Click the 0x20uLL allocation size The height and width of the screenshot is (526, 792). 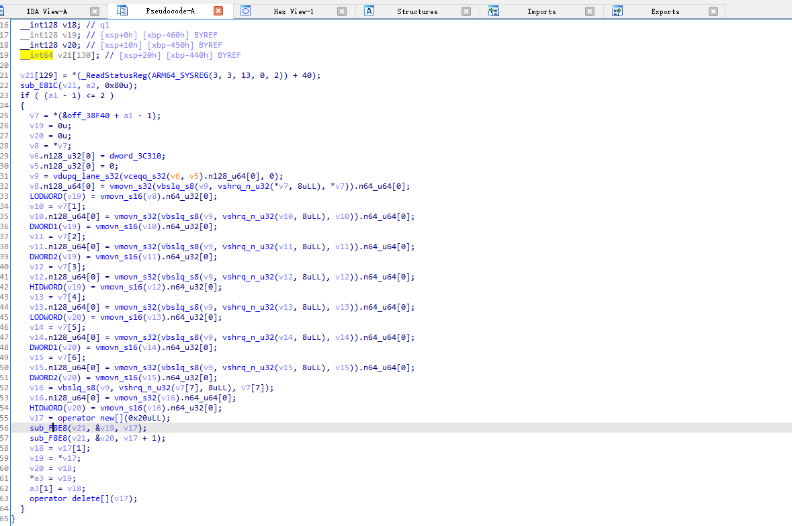(x=147, y=418)
